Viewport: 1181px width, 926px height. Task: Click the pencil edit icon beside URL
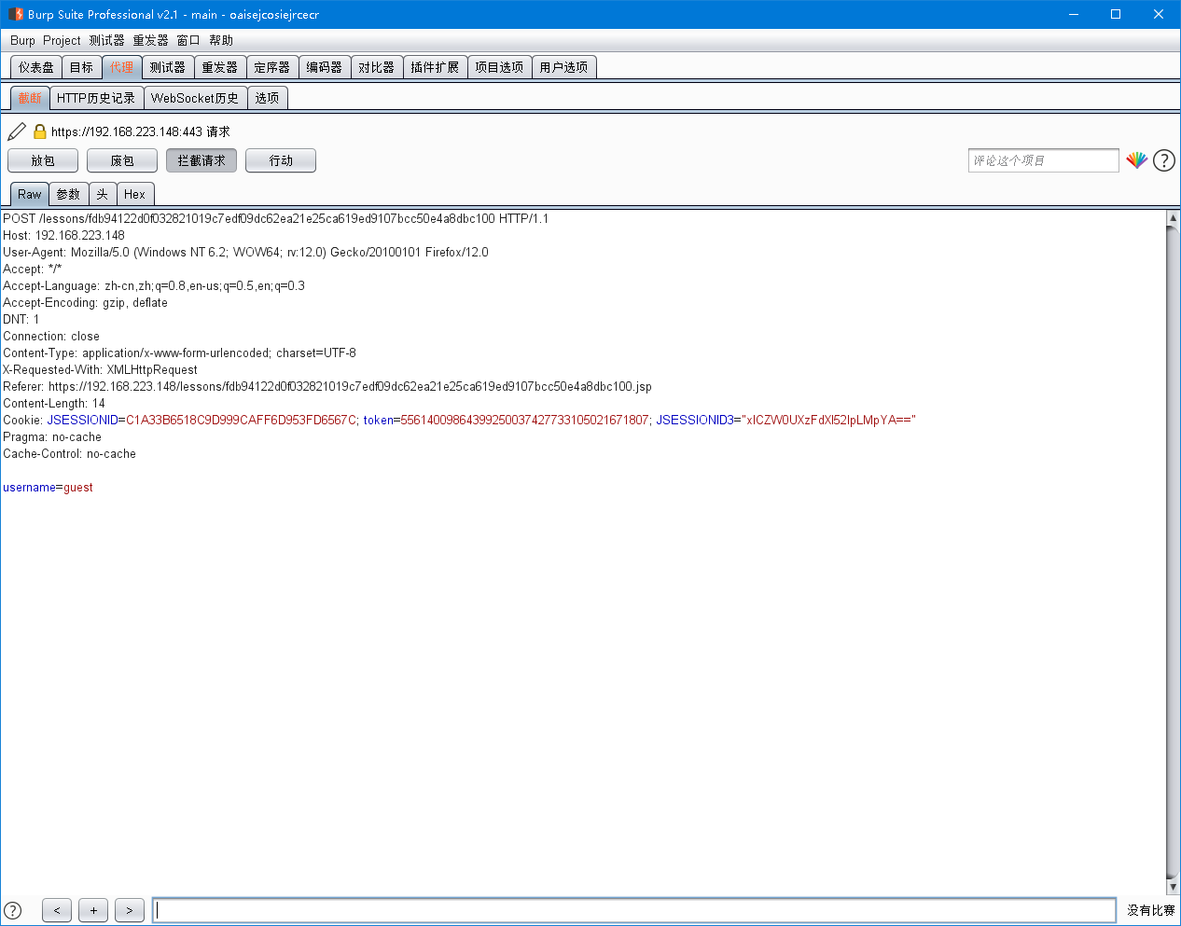click(17, 131)
